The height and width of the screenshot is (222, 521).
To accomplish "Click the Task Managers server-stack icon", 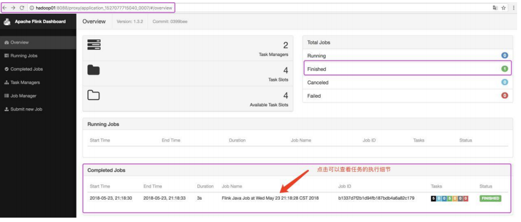I will click(94, 44).
